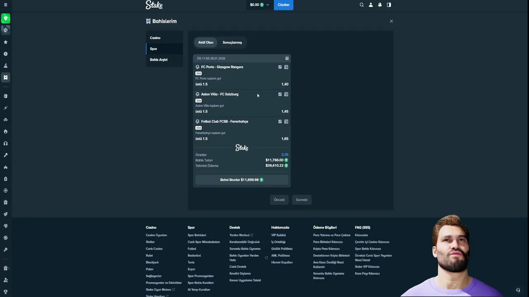529x297 pixels.
Task: Open Kılavuzlar link under FAQ (SSS)
Action: (x=361, y=235)
